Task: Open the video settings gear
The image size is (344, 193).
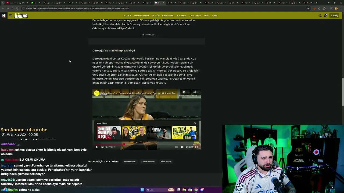Action: (182, 147)
